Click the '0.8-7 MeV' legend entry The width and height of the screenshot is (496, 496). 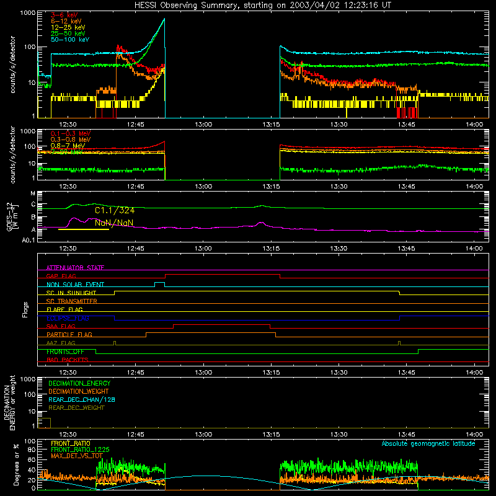[68, 146]
